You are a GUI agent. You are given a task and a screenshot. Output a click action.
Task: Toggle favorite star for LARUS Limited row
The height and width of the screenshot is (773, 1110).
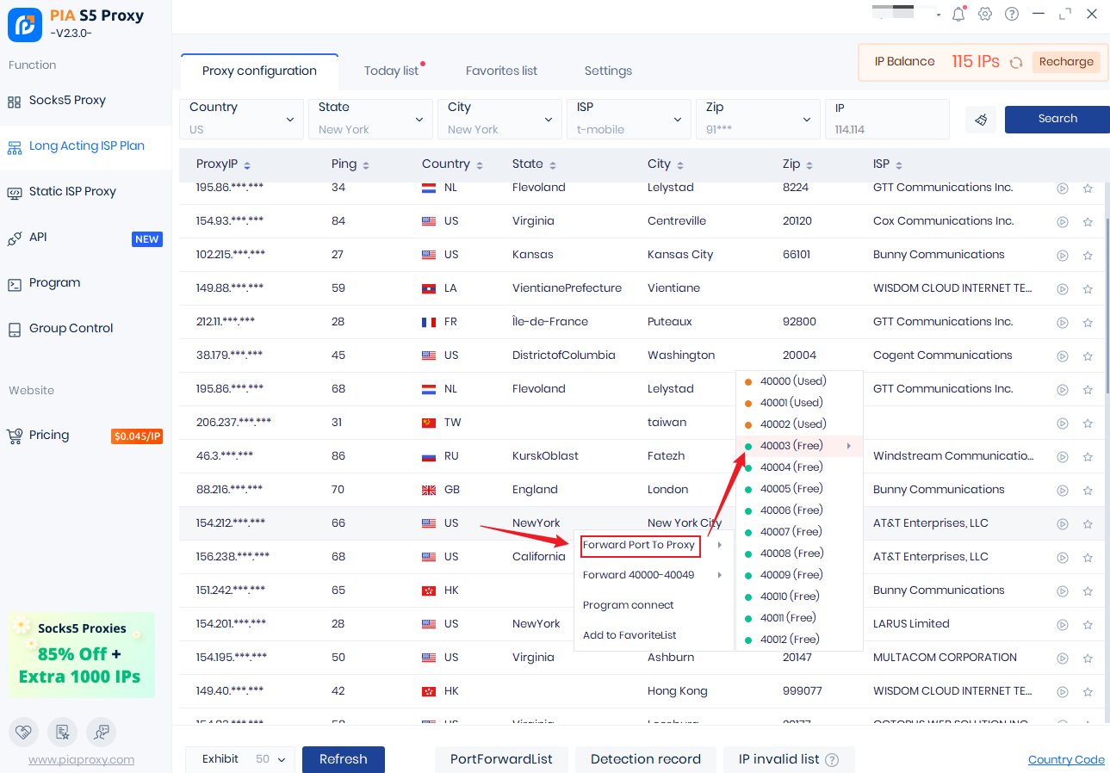(x=1088, y=624)
